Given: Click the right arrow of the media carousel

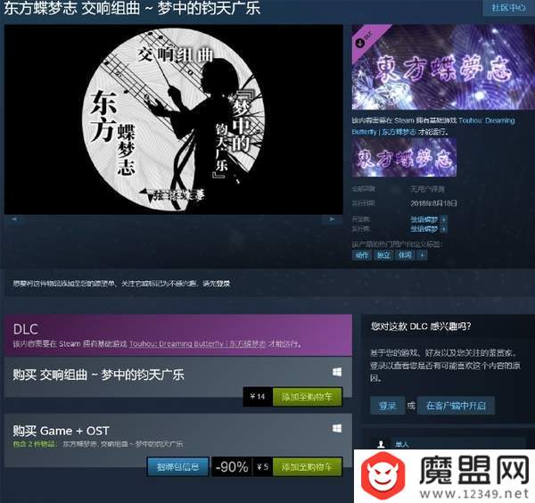Looking at the screenshot, I should coord(332,219).
